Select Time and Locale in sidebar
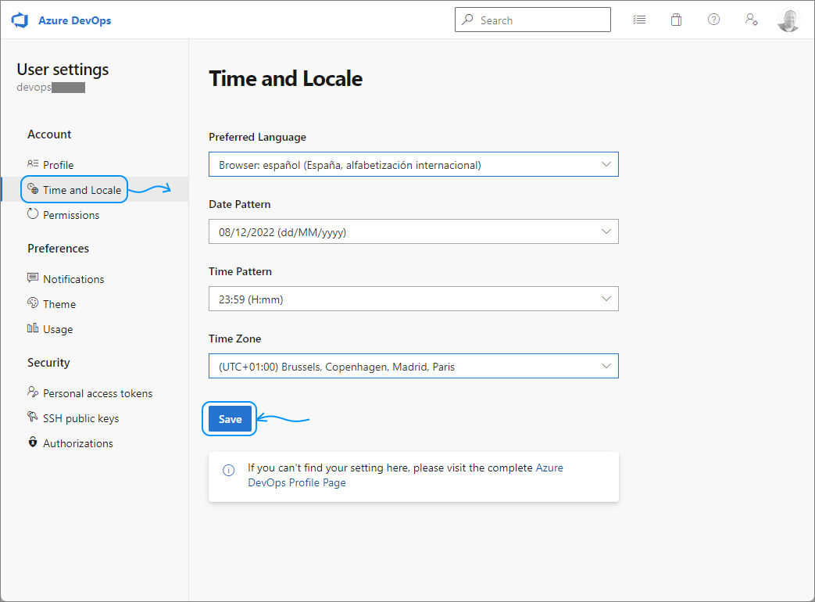 pos(95,190)
